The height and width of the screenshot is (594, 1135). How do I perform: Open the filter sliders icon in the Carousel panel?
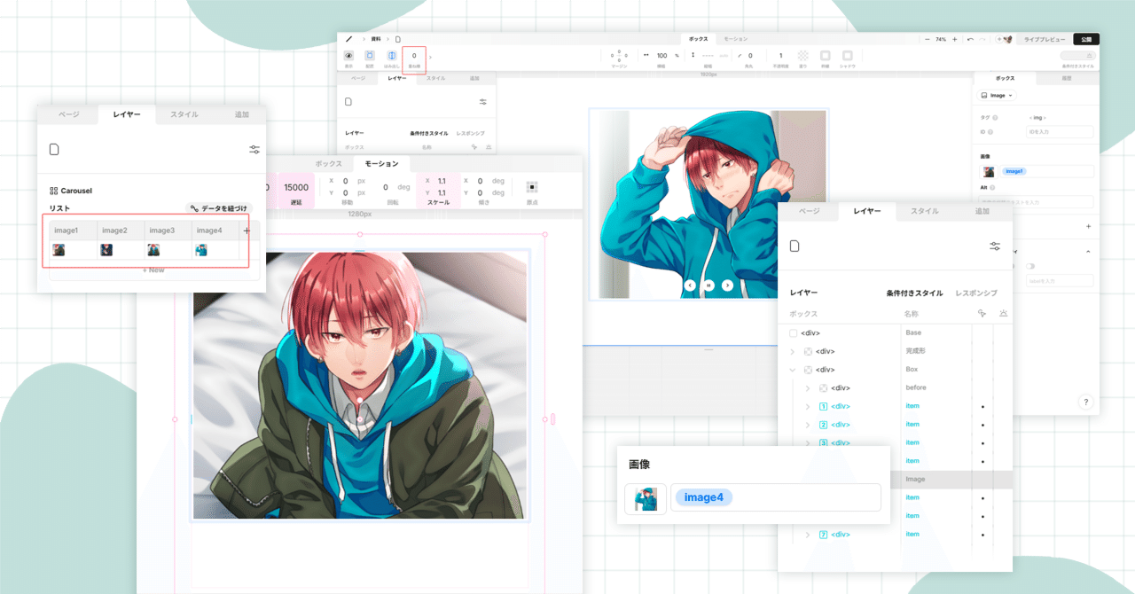click(x=254, y=150)
